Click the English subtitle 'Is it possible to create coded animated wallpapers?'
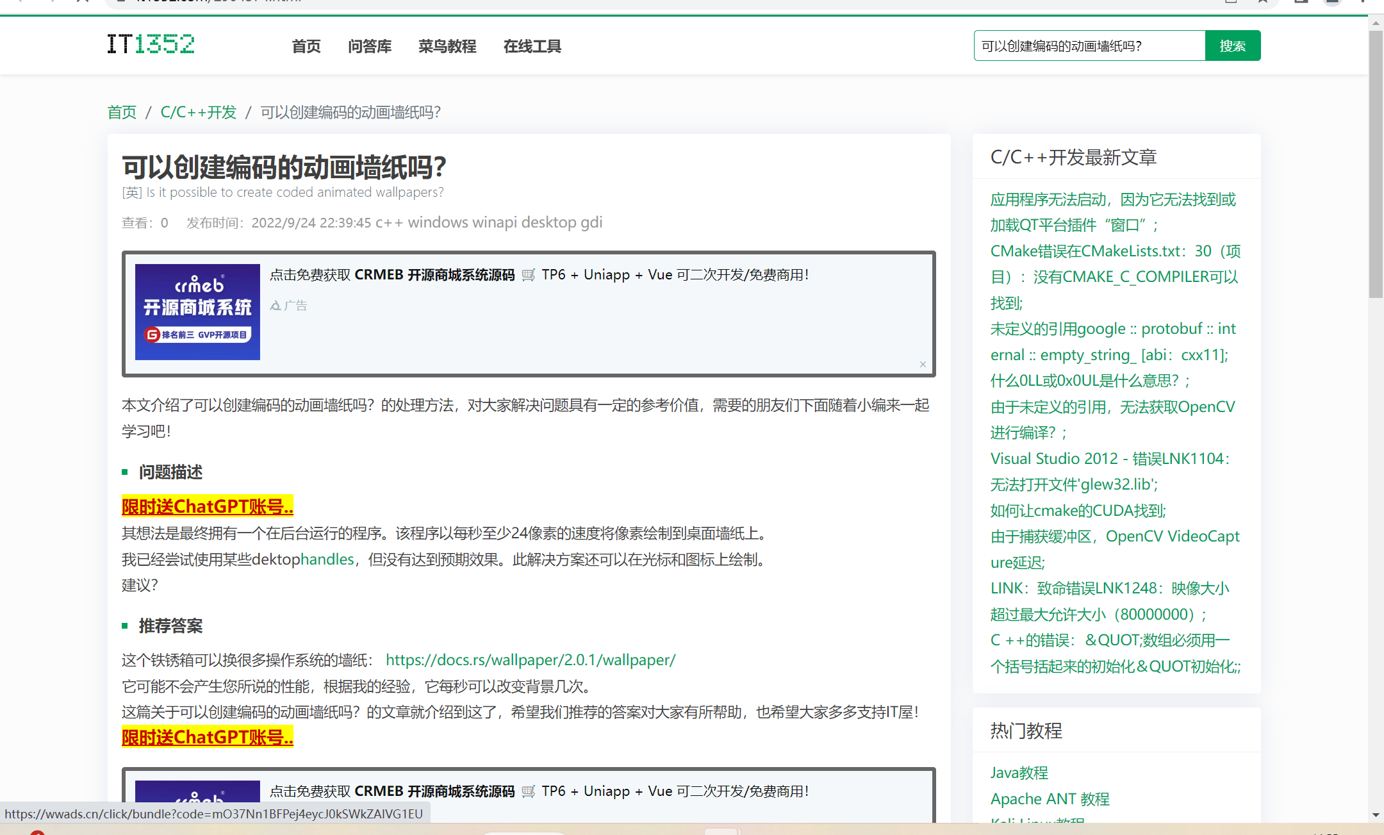Image resolution: width=1384 pixels, height=835 pixels. click(295, 192)
